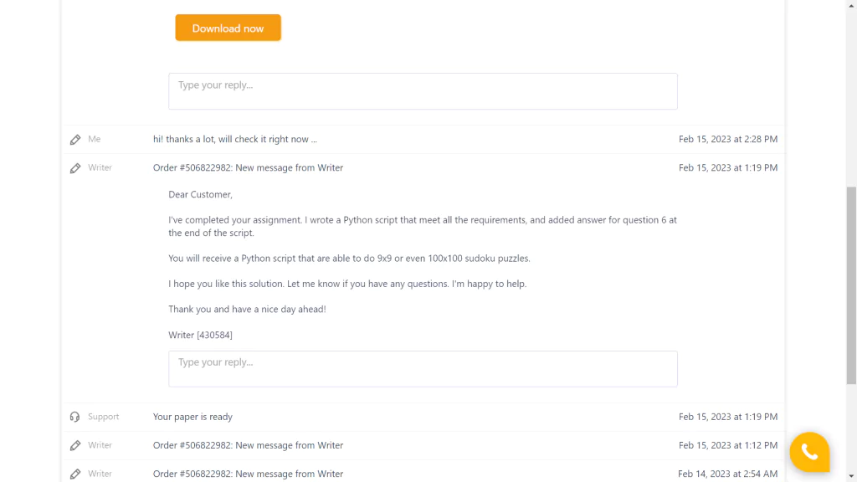Viewport: 857px width, 482px height.
Task: Click the Support sender label
Action: coord(103,417)
